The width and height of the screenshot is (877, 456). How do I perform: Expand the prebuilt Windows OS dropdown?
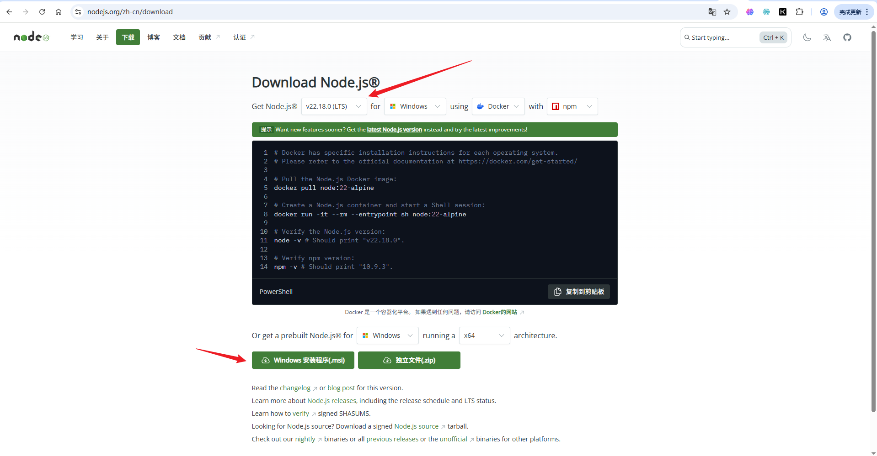click(388, 335)
